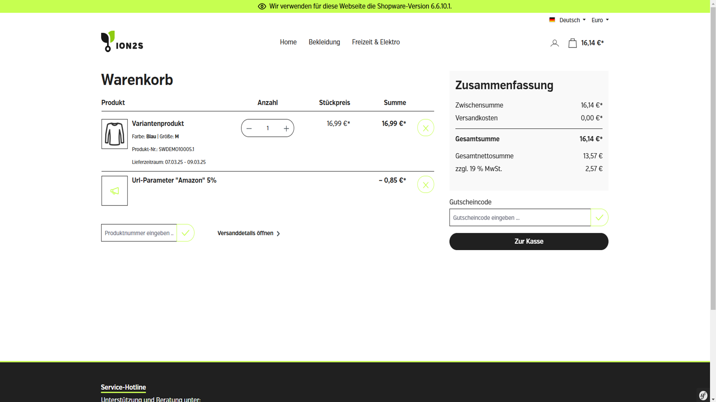Click the Url-Parameter "Amazon" 5% label
The height and width of the screenshot is (402, 716).
tap(174, 181)
